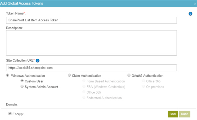Viewport: 197px width, 120px height.
Task: Click the Description label
Action: pyautogui.click(x=14, y=28)
